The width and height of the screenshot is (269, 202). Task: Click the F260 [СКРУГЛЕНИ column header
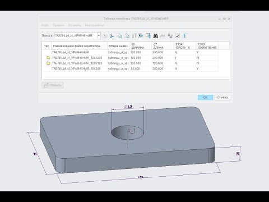pos(207,46)
